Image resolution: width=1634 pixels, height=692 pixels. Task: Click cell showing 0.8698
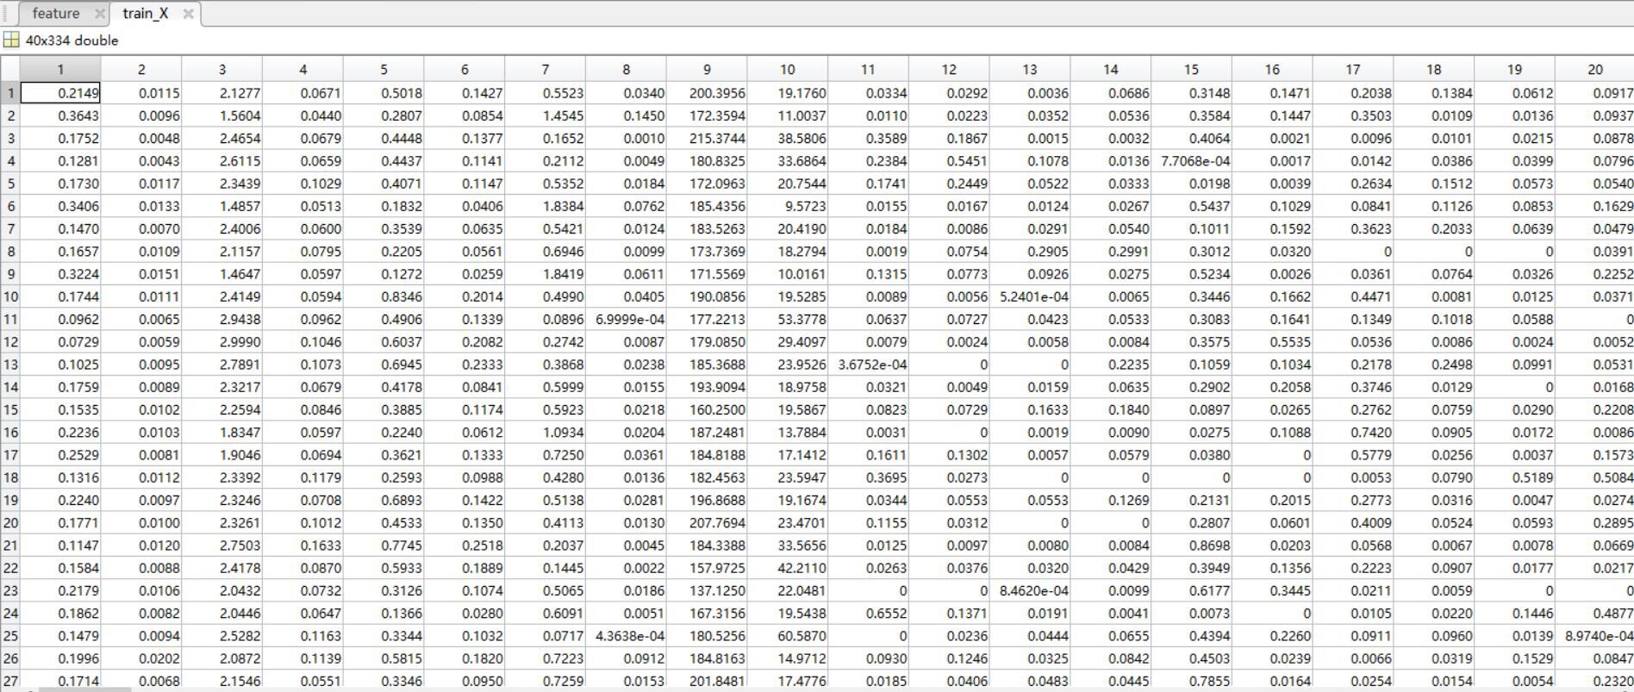pyautogui.click(x=1192, y=545)
